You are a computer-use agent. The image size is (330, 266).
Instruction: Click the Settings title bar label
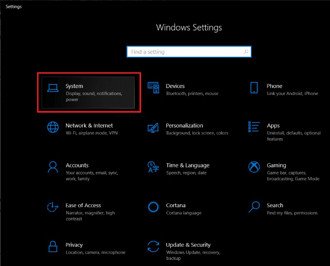(14, 6)
